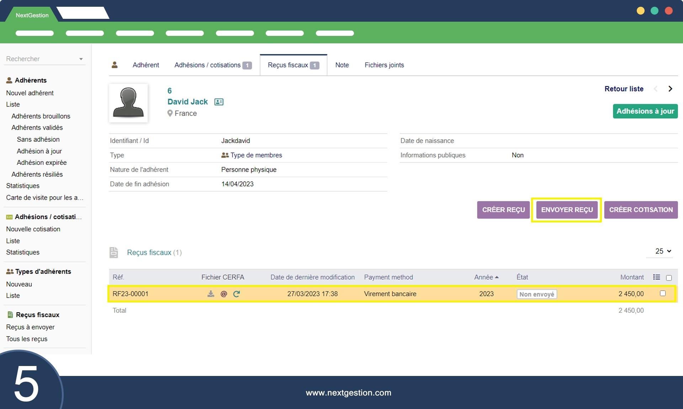Open the Rechercher dropdown in sidebar
683x409 pixels.
tap(45, 59)
